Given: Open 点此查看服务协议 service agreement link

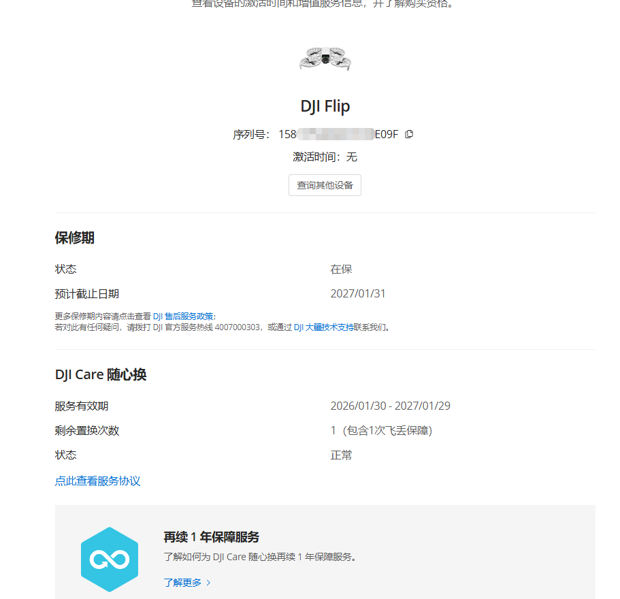Looking at the screenshot, I should pos(98,481).
